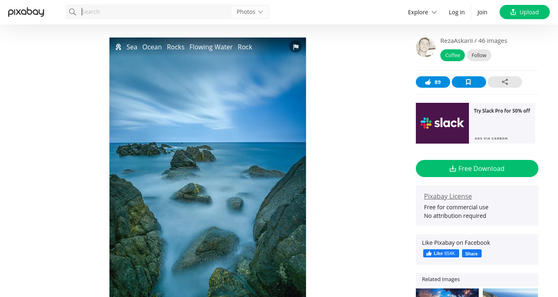Open the Log in link
558x297 pixels.
[457, 12]
